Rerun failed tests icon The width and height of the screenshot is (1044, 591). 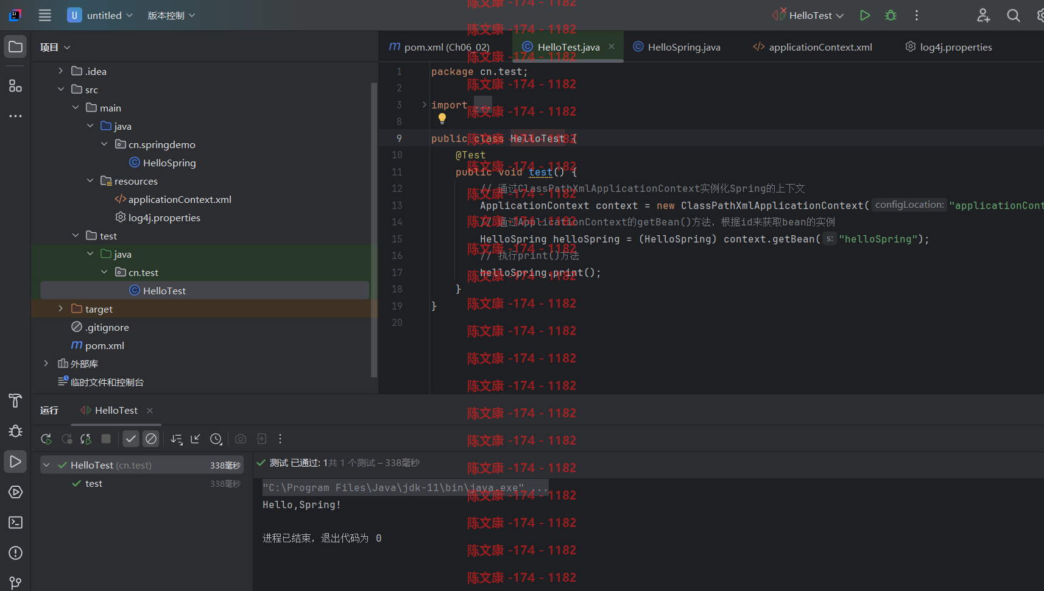(x=67, y=439)
